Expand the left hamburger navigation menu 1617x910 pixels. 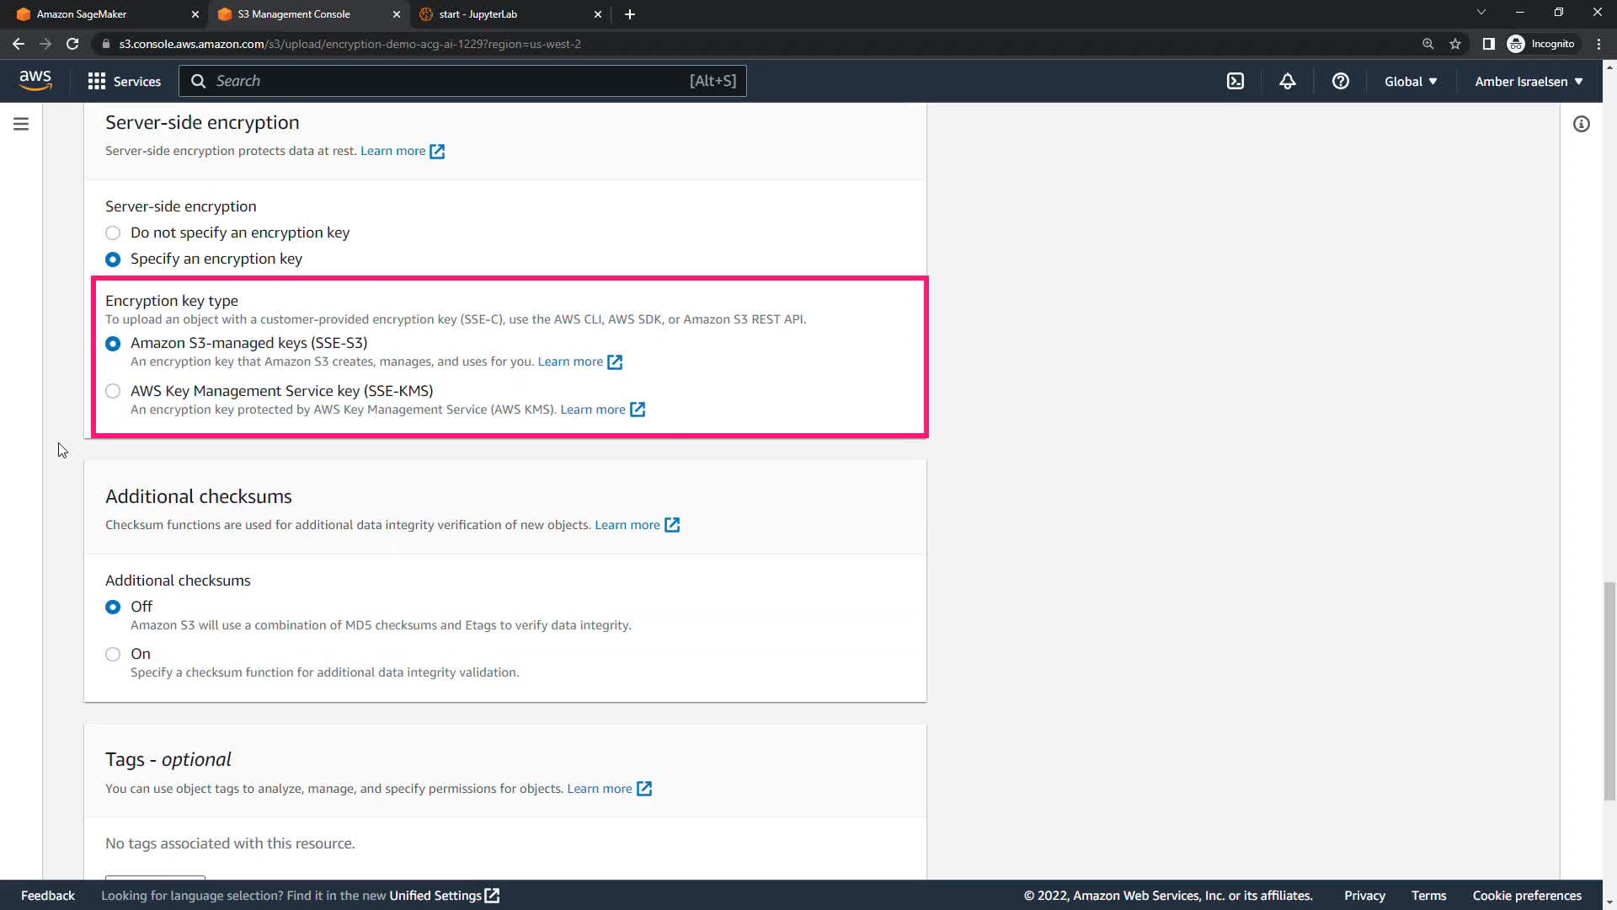tap(21, 124)
